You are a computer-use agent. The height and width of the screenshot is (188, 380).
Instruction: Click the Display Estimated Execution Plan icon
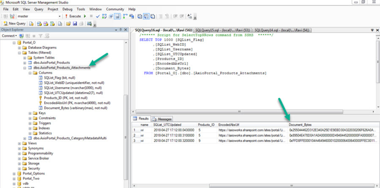pos(104,16)
